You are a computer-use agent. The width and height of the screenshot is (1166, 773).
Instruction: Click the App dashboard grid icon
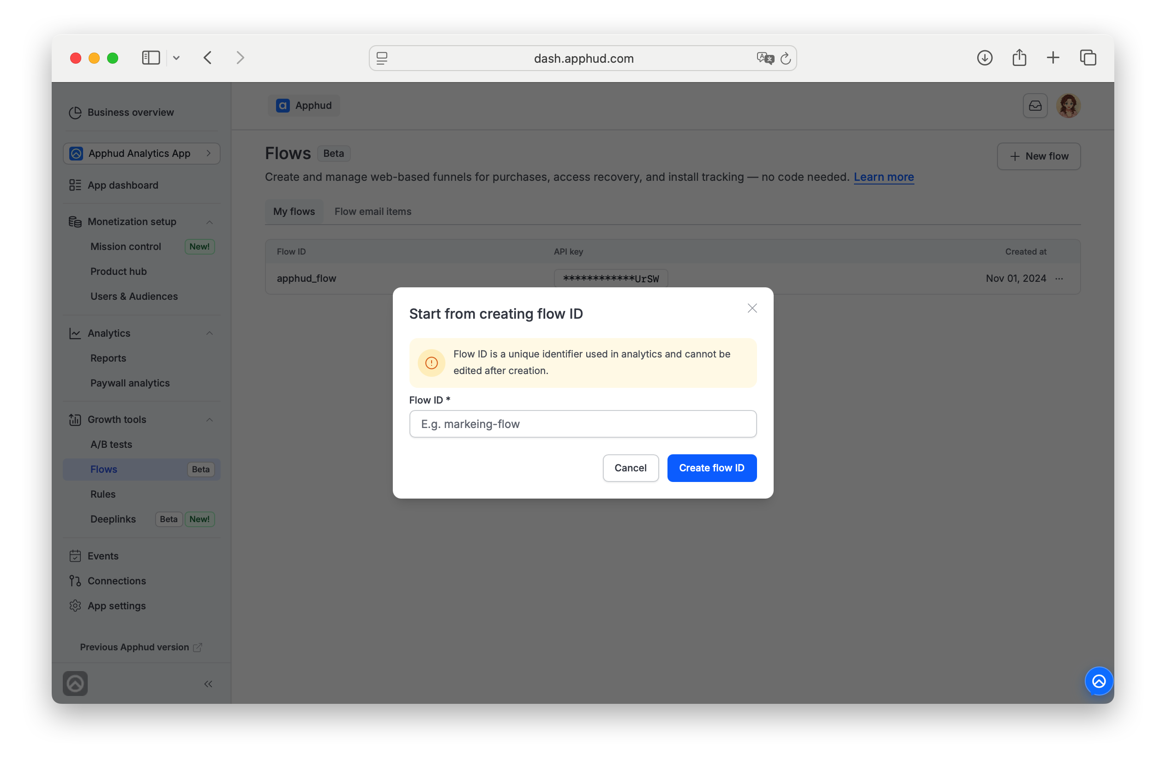tap(75, 185)
